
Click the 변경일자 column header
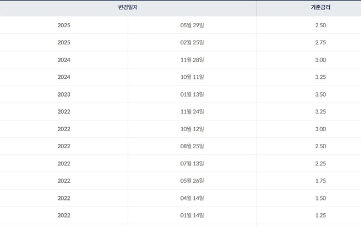pos(128,8)
